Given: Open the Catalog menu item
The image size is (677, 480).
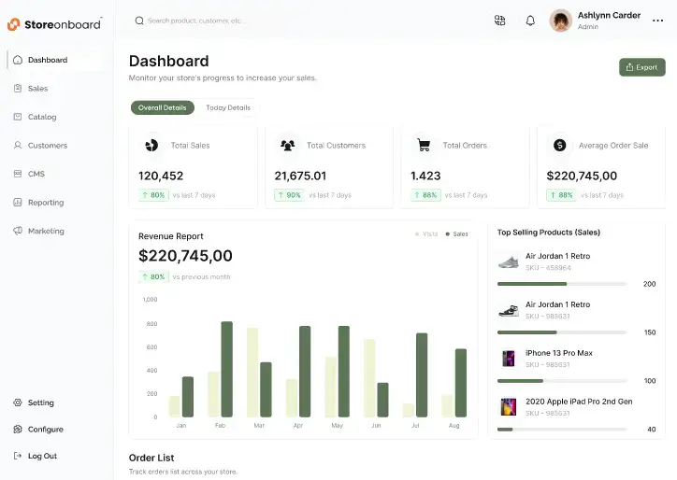Looking at the screenshot, I should (42, 117).
